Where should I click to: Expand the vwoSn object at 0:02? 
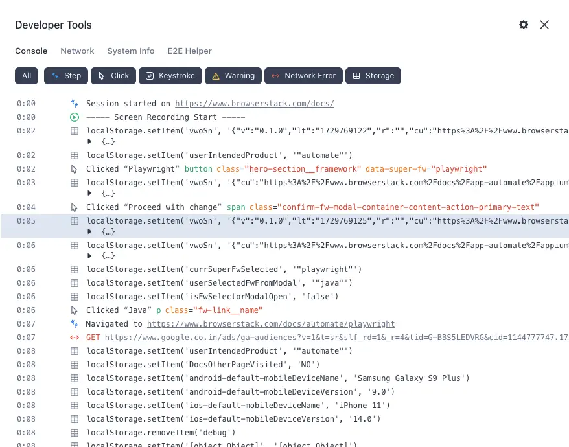pyautogui.click(x=90, y=141)
